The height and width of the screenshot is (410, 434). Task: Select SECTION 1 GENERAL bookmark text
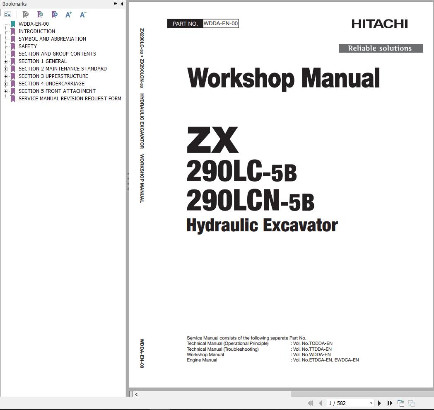pyautogui.click(x=43, y=61)
